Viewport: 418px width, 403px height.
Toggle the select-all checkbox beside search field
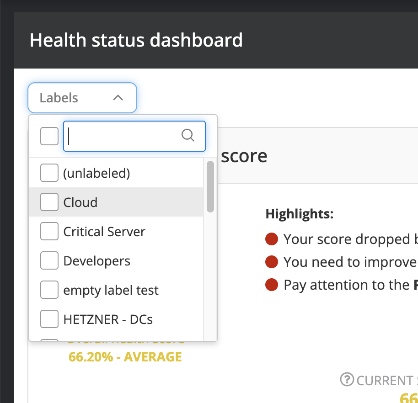(x=49, y=136)
